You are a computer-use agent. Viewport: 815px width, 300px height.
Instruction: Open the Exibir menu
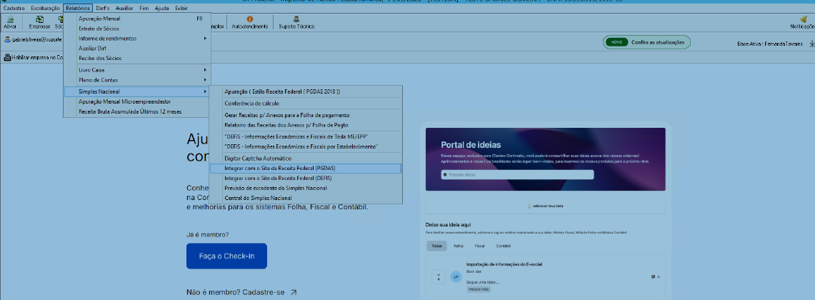tap(181, 9)
